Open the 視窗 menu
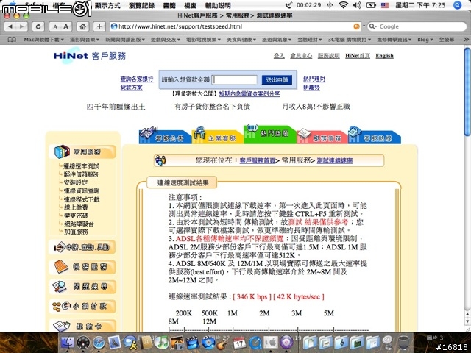This screenshot has width=471, height=353. (191, 5)
